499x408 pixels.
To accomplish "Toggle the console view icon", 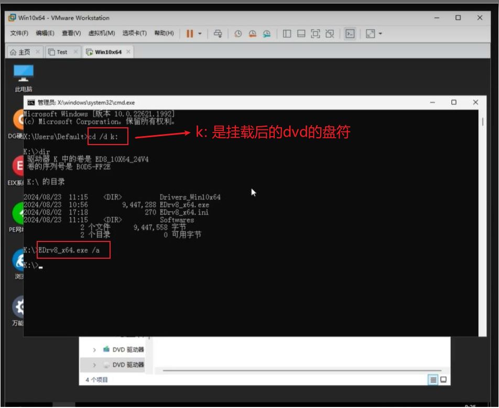I will [350, 34].
